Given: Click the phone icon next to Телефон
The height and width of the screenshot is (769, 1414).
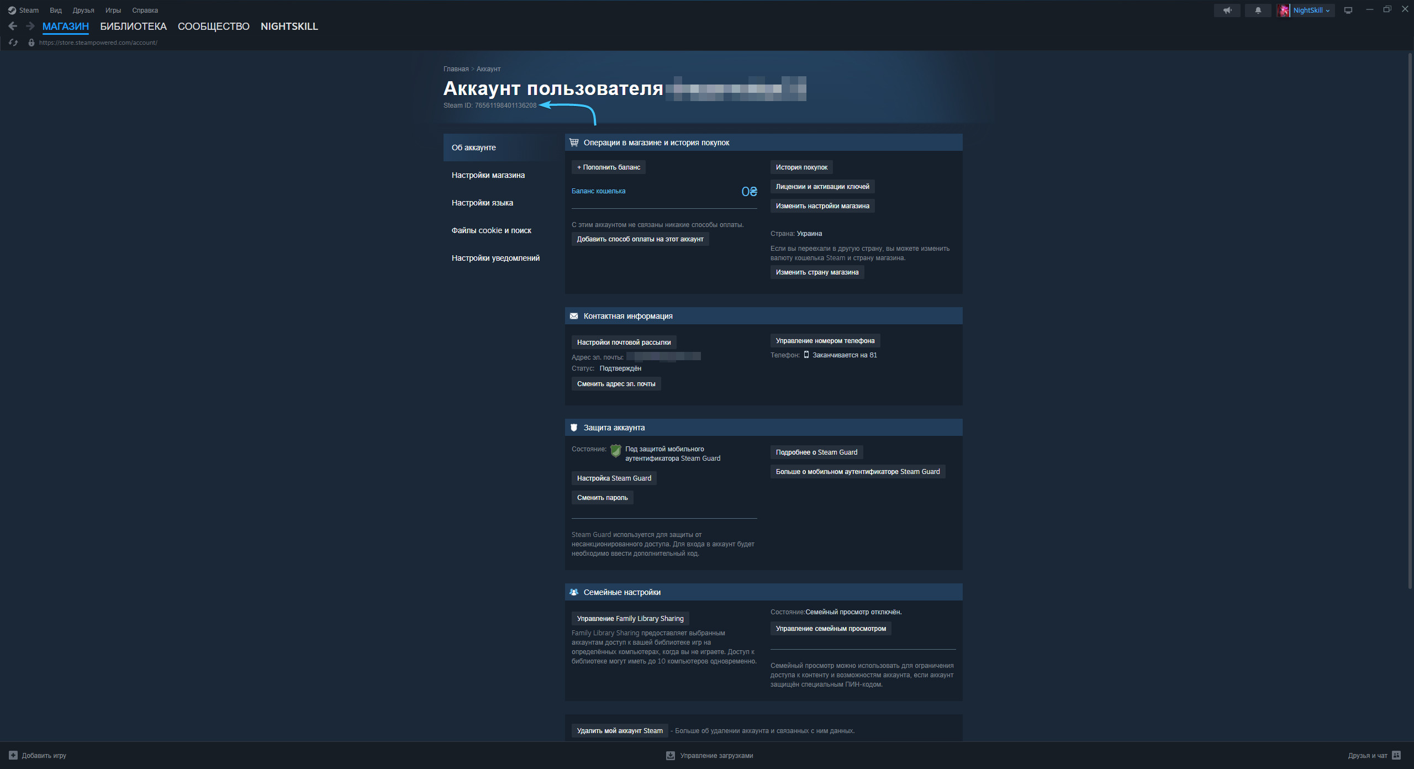Looking at the screenshot, I should [x=806, y=355].
